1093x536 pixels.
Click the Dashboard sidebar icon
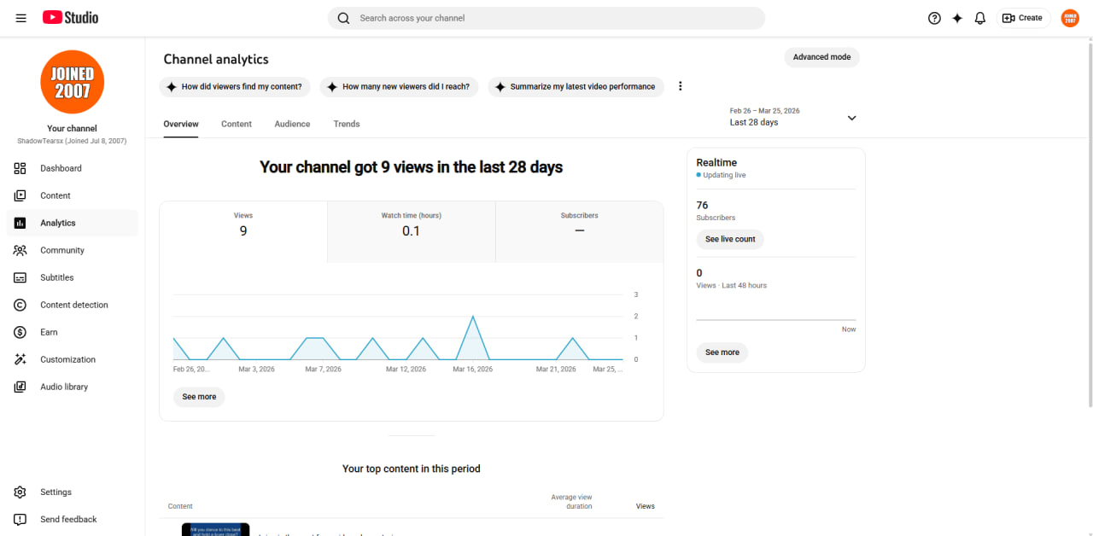[x=20, y=168]
